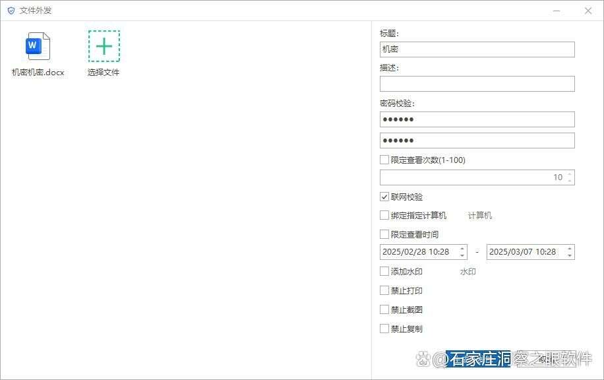Viewport: 604px width, 380px height.
Task: Enable the 禁止打印 checkbox
Action: (x=384, y=290)
